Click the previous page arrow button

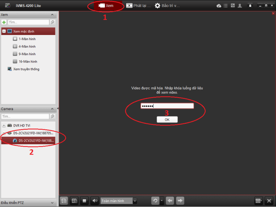tap(170, 201)
